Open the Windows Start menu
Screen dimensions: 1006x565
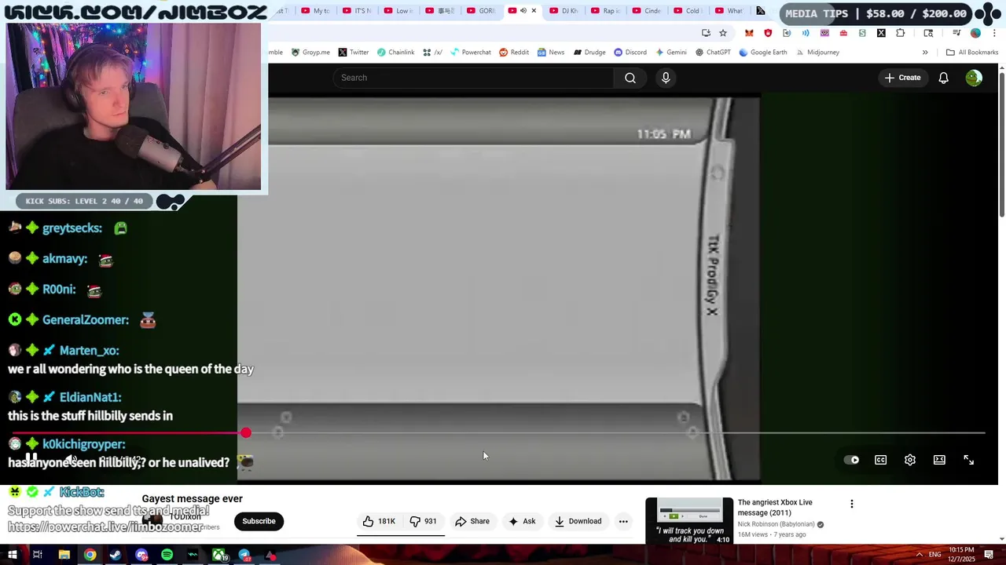(12, 555)
